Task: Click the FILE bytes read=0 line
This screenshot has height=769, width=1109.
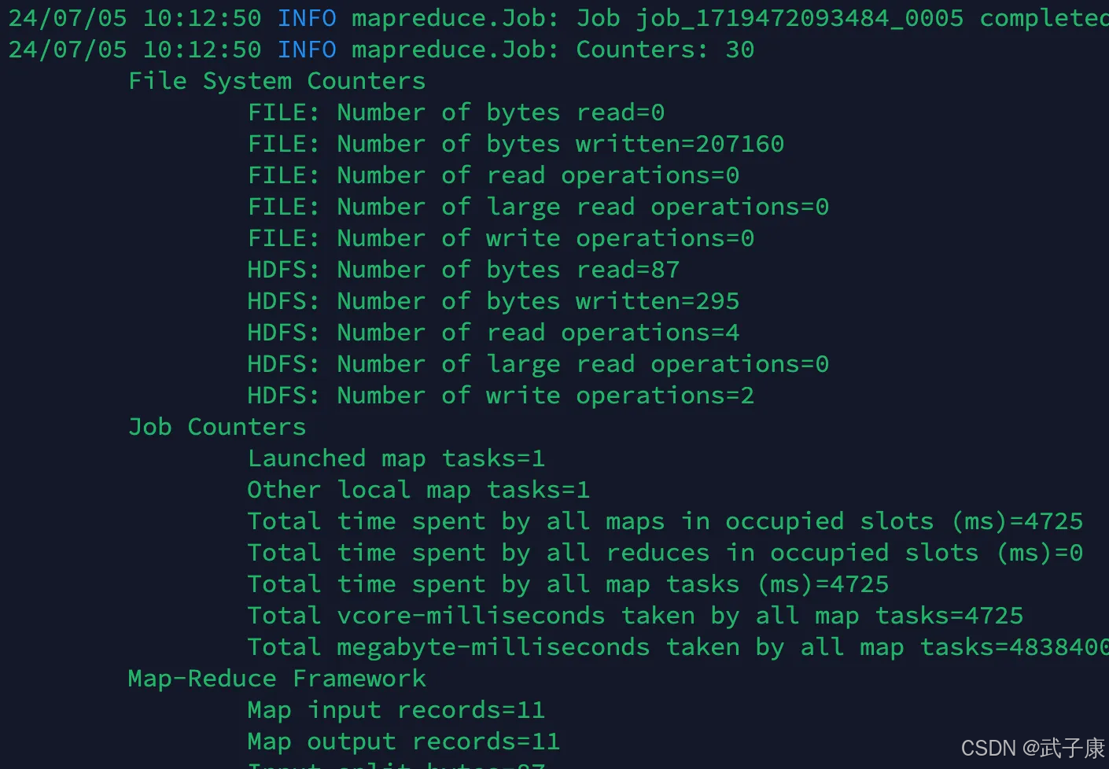Action: pyautogui.click(x=455, y=112)
